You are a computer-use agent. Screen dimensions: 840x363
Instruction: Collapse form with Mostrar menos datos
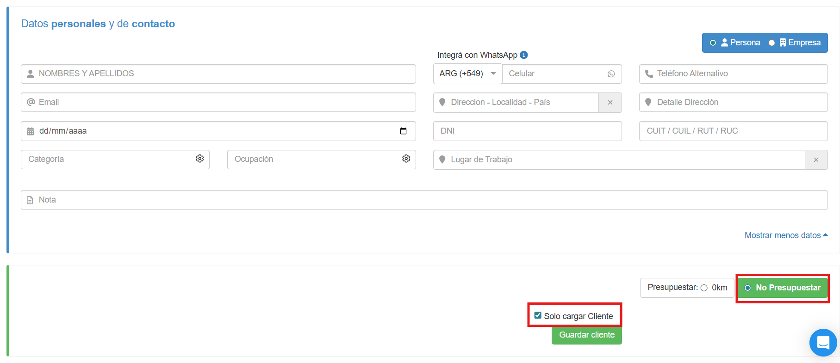785,235
